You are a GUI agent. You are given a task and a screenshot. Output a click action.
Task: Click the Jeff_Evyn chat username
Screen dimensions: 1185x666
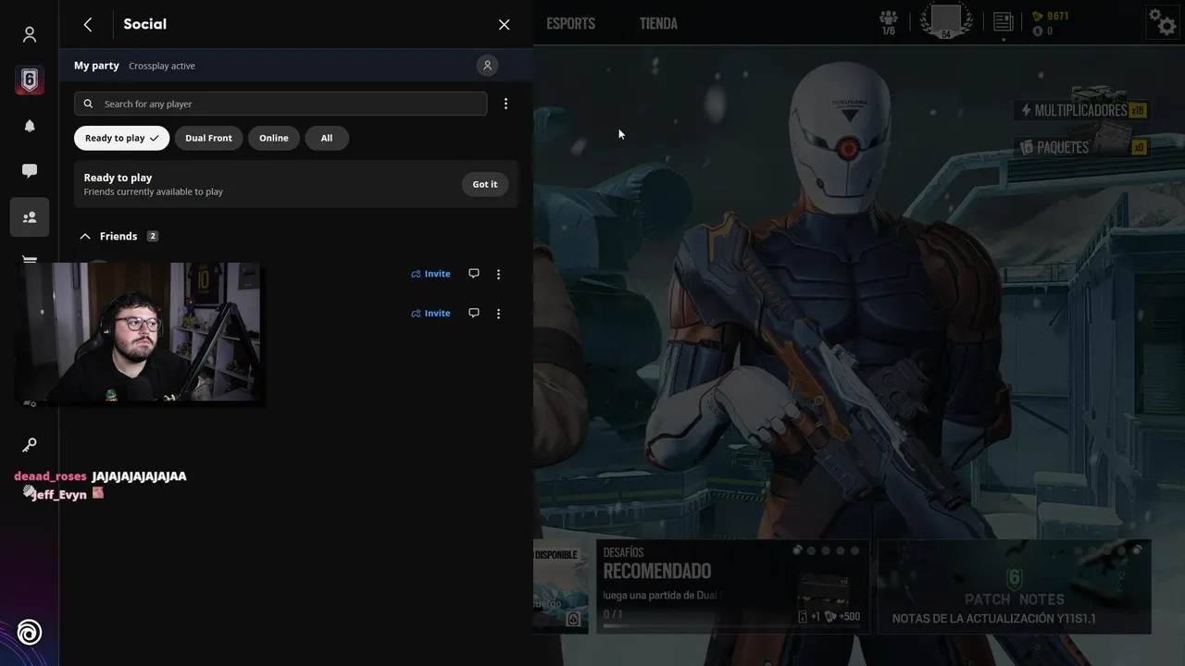(x=58, y=495)
